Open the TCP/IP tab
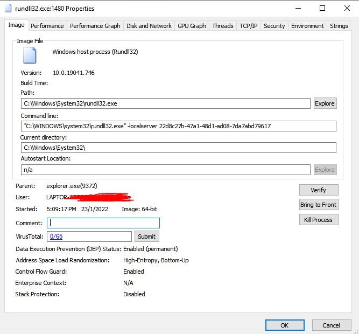Image resolution: width=359 pixels, height=334 pixels. pos(249,26)
